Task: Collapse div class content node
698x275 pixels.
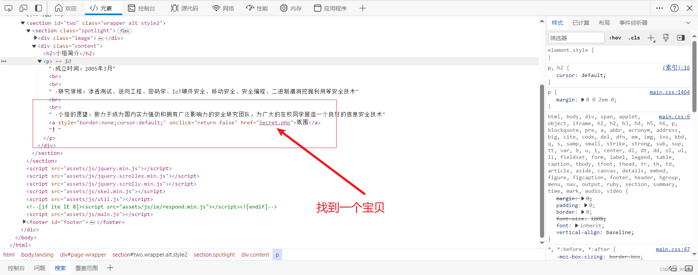Action: [34, 46]
